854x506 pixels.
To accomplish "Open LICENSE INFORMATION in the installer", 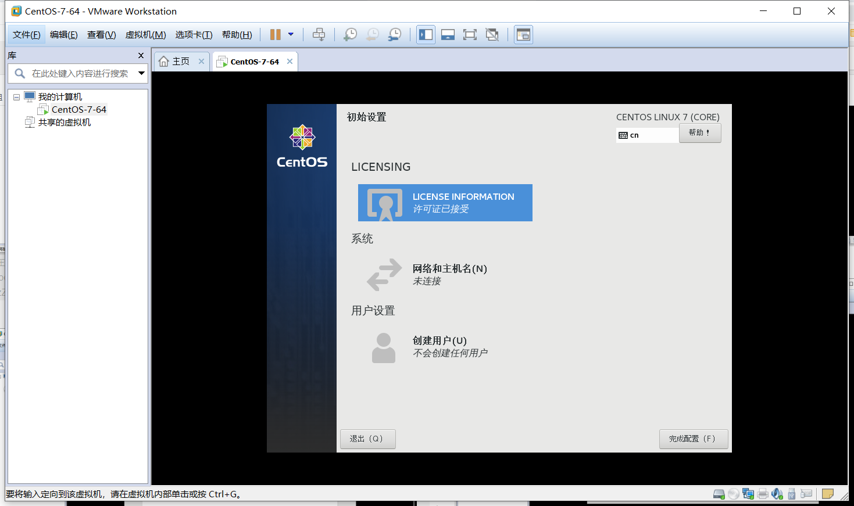I will point(445,203).
